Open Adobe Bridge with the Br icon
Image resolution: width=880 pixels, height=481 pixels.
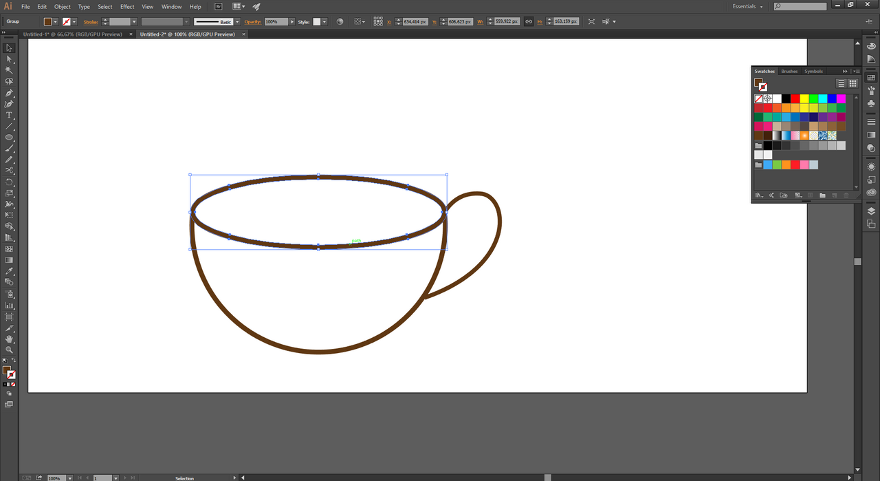coord(219,6)
